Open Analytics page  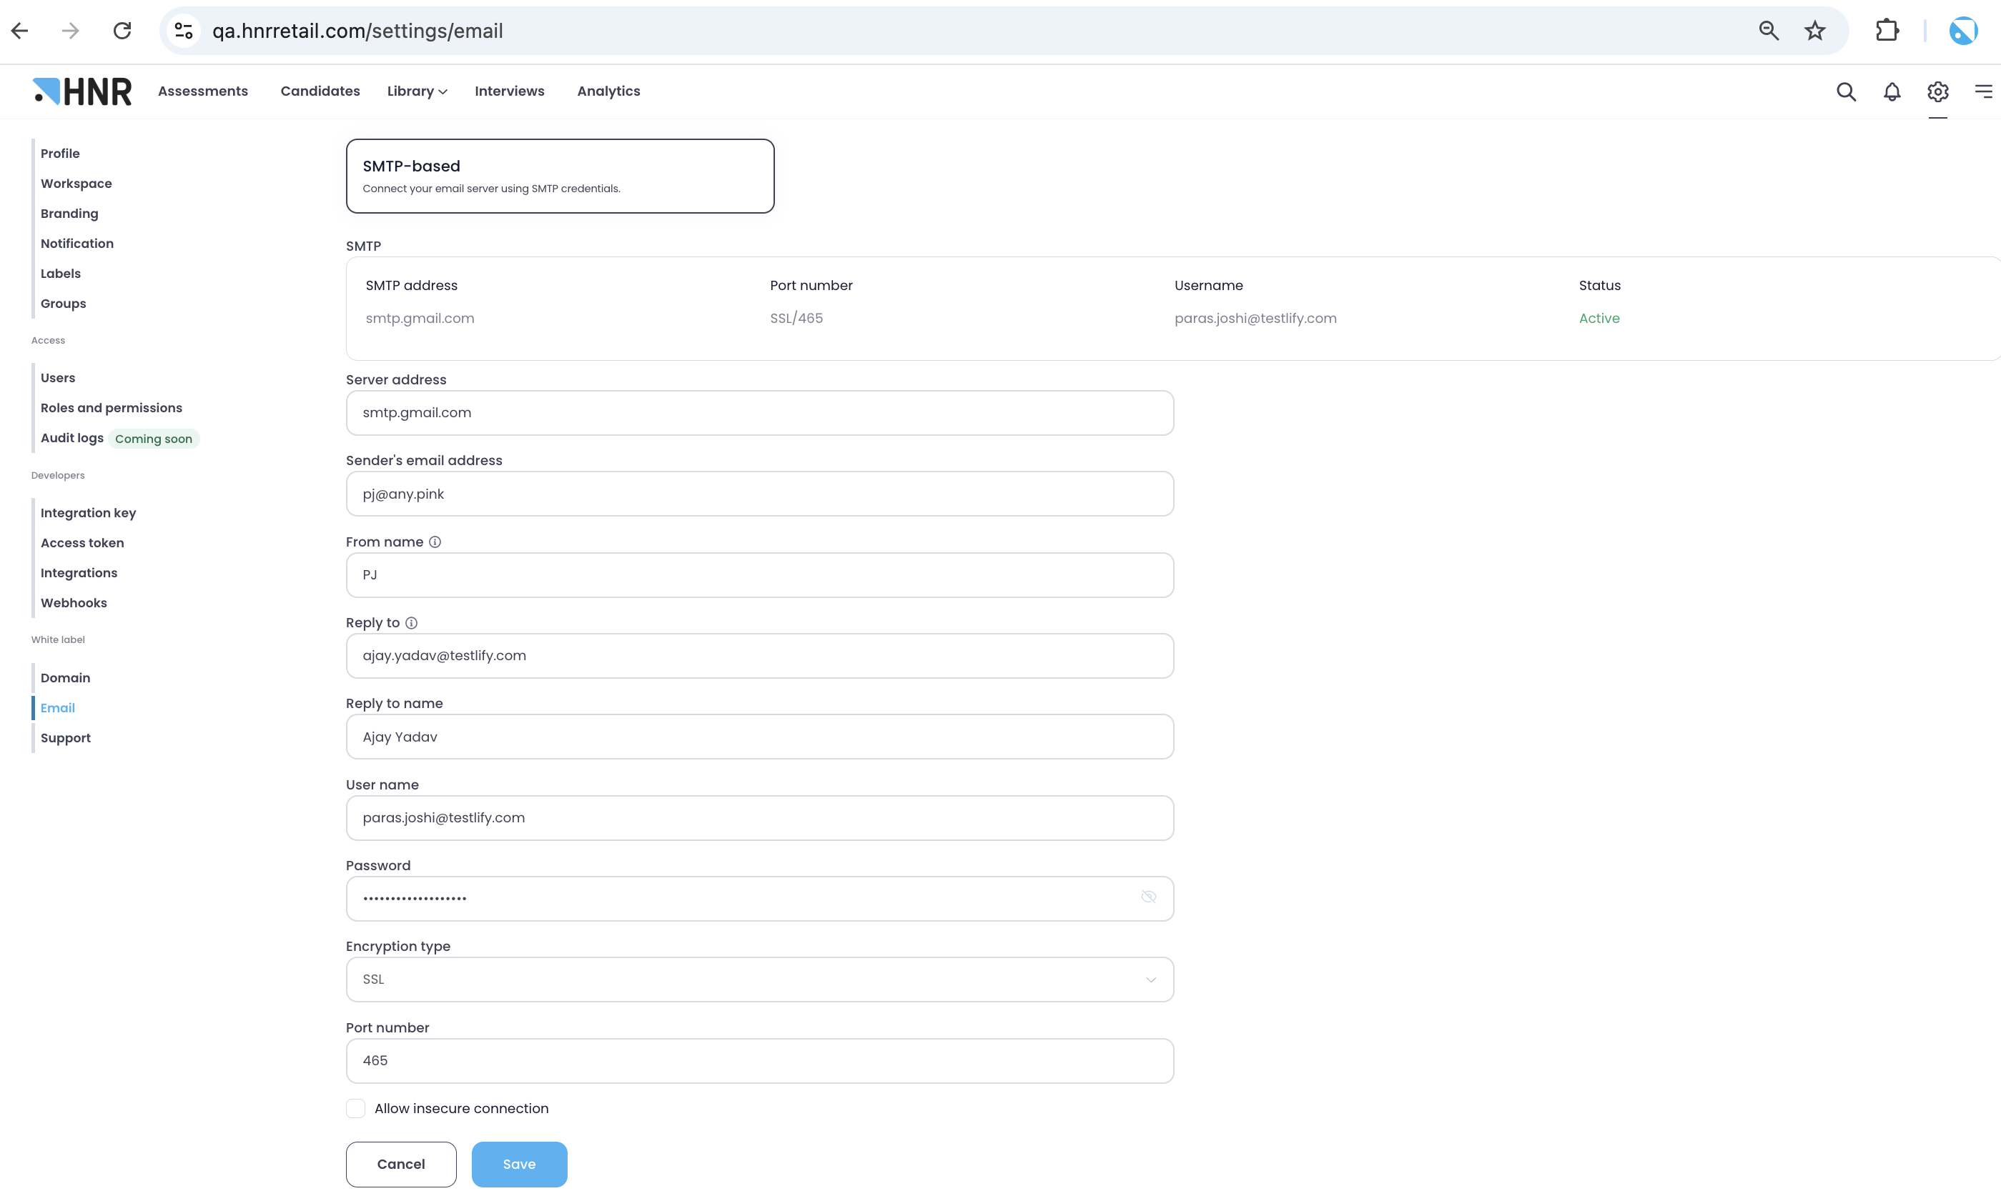coord(608,91)
